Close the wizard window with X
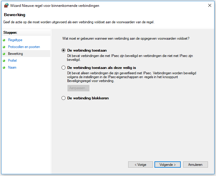The image size is (216, 176). tap(210, 5)
